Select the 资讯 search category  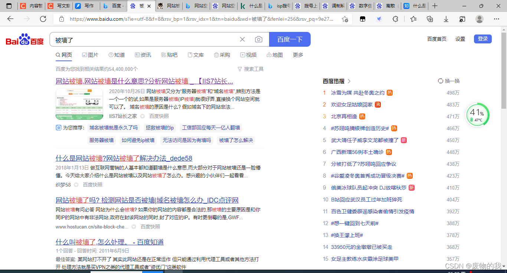pyautogui.click(x=143, y=55)
